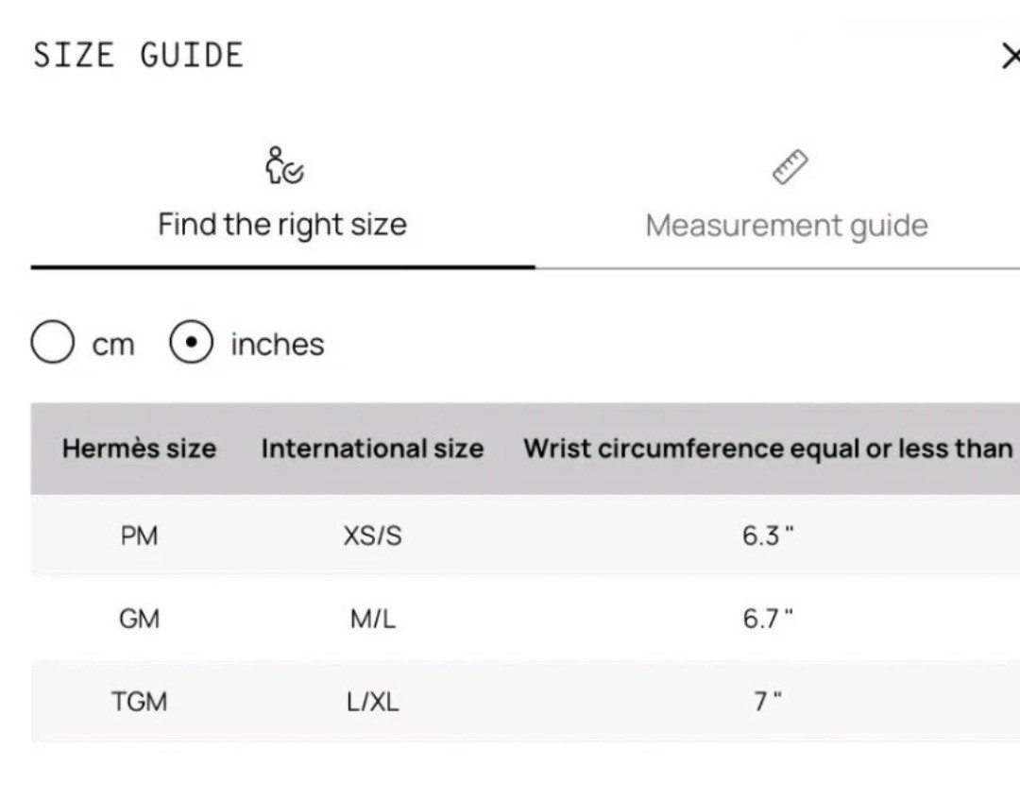Click the cm unit label

[x=113, y=345]
